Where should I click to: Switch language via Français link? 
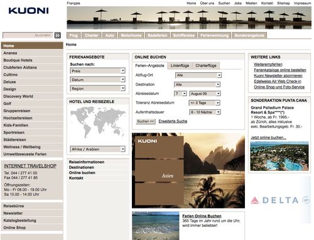(x=73, y=3)
